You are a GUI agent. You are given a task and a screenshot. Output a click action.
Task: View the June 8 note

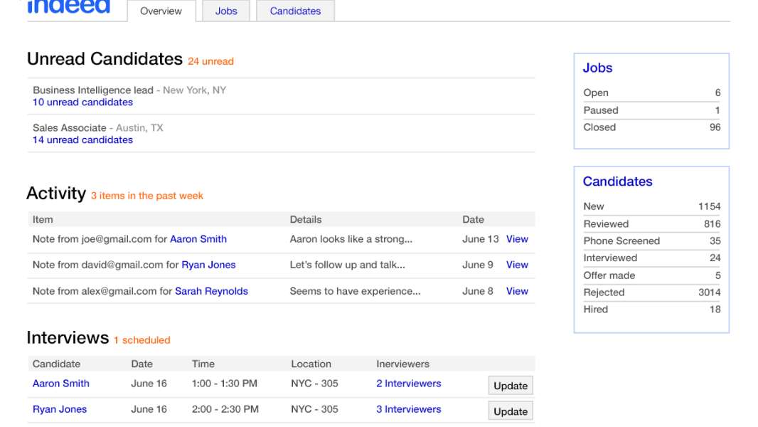point(517,291)
